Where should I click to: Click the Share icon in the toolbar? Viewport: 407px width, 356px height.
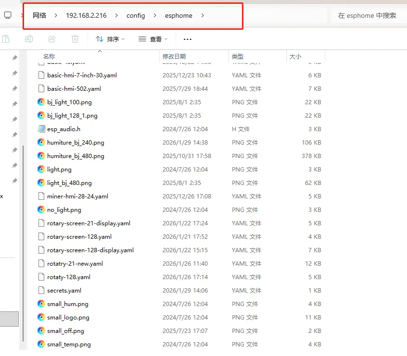point(52,39)
